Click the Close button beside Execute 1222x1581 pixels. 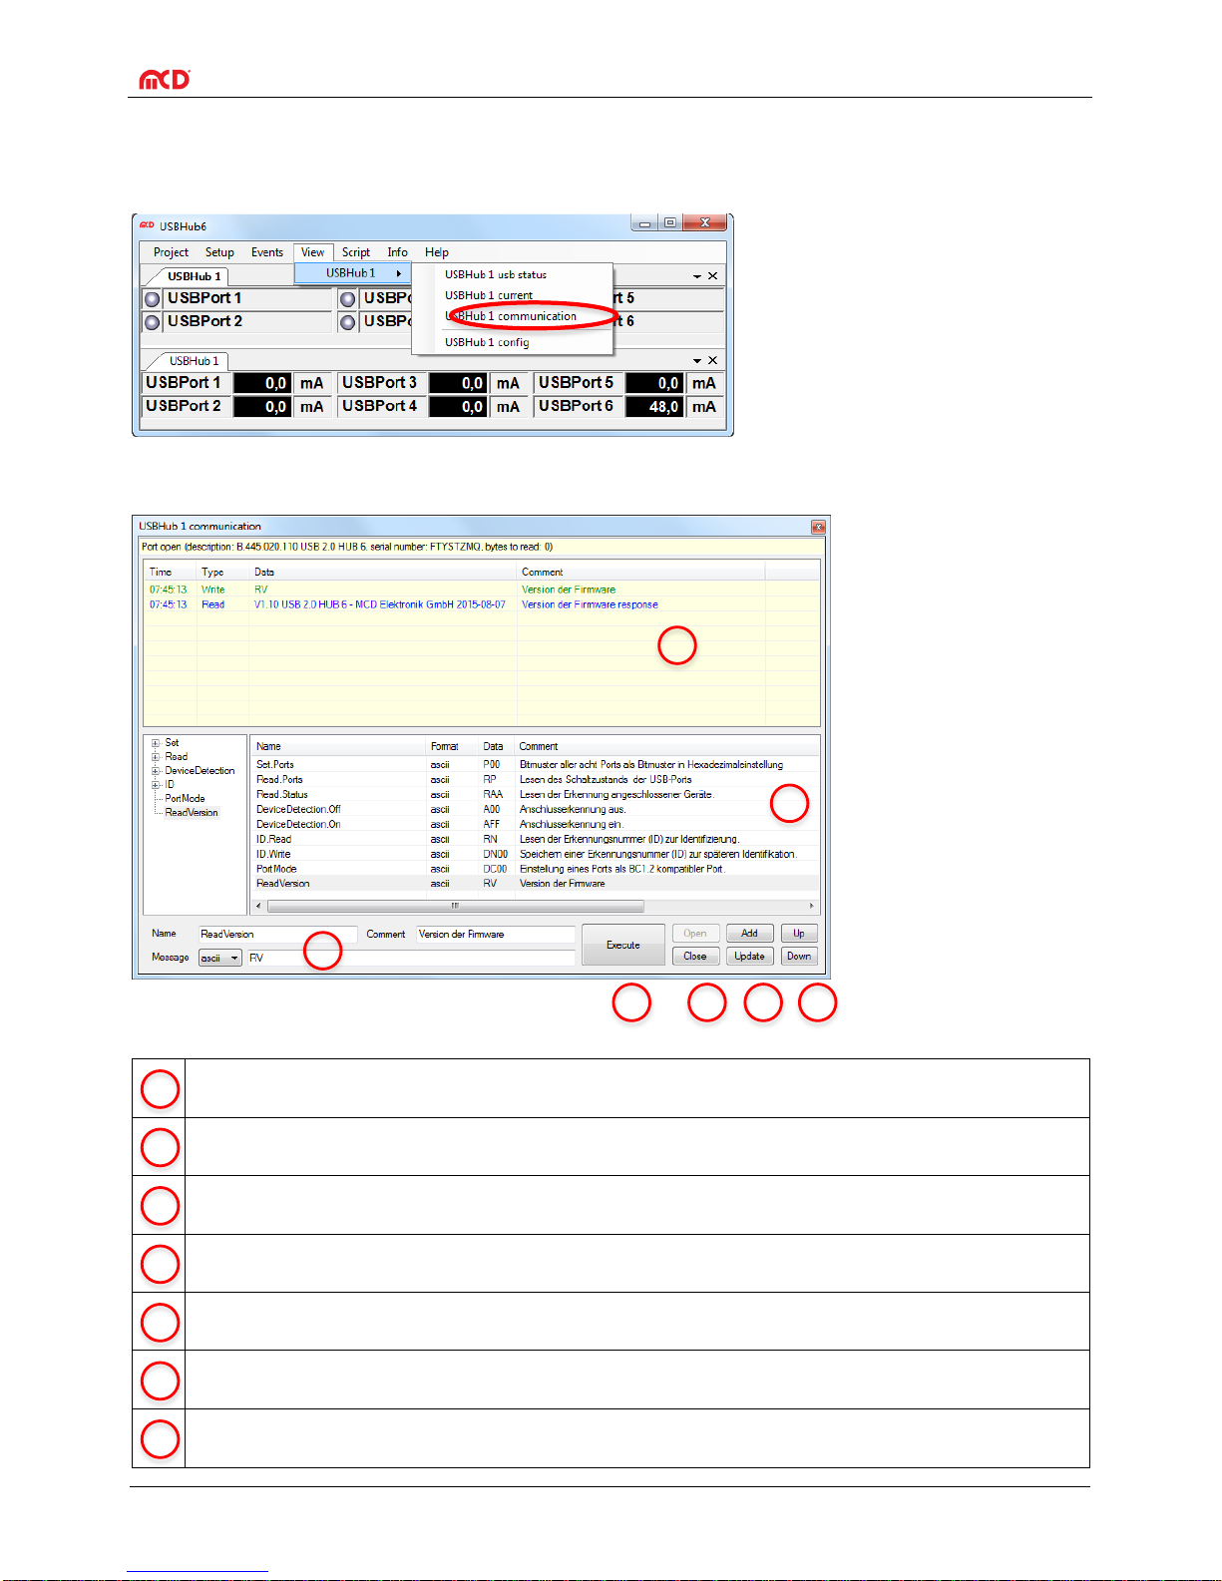(x=695, y=957)
